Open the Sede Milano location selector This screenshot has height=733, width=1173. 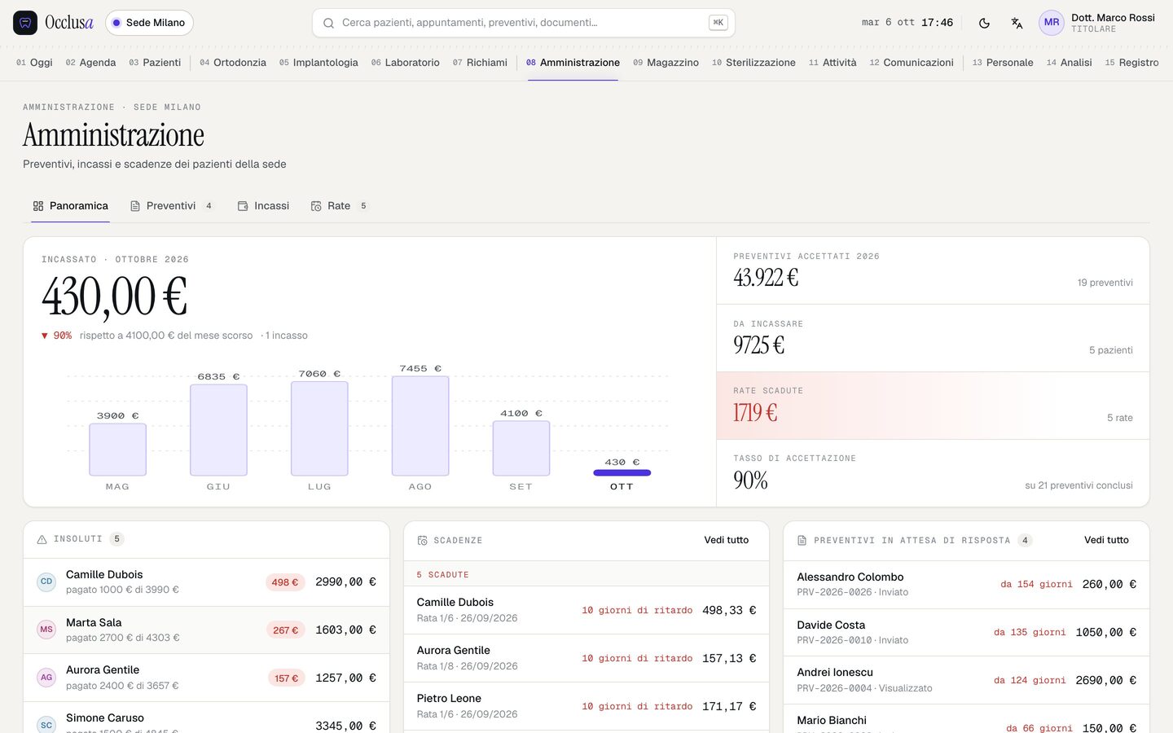[x=149, y=23]
